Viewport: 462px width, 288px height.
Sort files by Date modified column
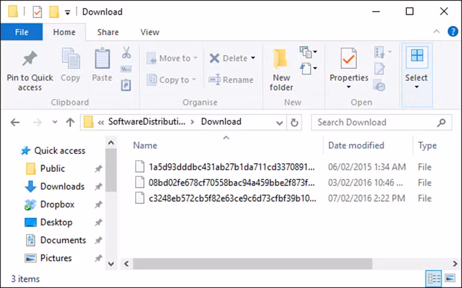point(356,145)
